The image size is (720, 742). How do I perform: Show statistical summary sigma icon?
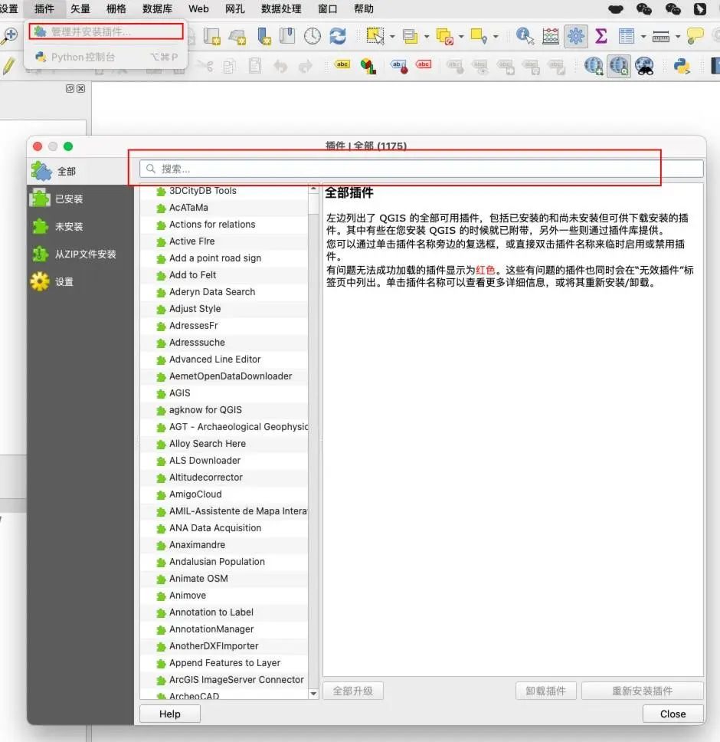pyautogui.click(x=601, y=36)
